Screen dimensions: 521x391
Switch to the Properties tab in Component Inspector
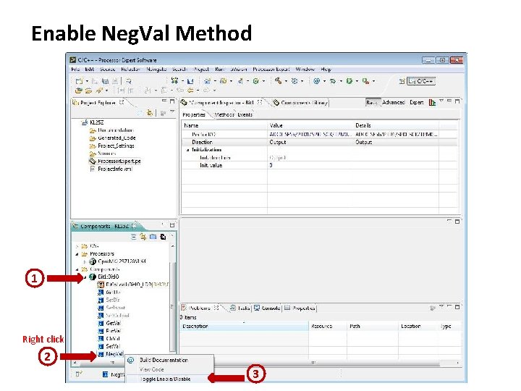(x=194, y=114)
